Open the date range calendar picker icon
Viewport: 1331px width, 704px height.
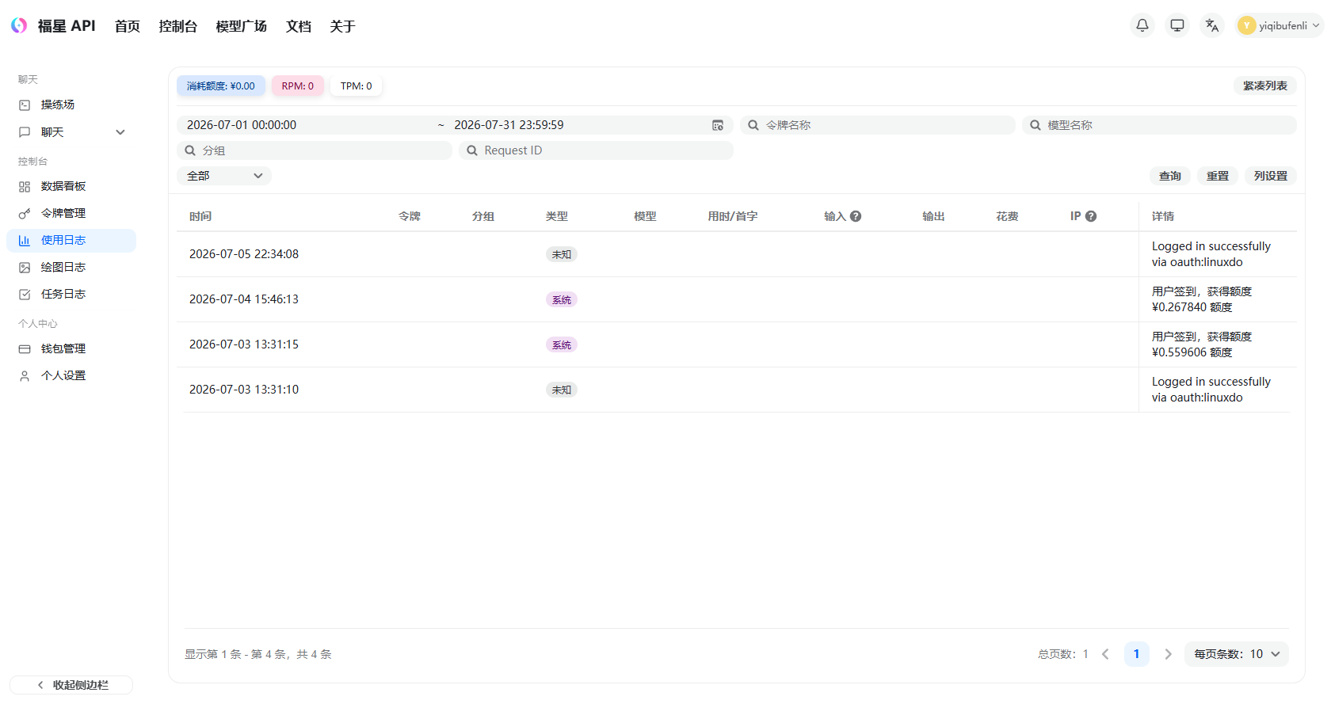718,125
